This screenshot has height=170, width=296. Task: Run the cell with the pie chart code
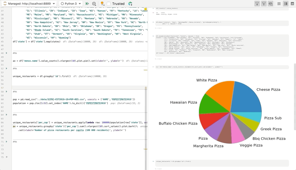click(6, 53)
